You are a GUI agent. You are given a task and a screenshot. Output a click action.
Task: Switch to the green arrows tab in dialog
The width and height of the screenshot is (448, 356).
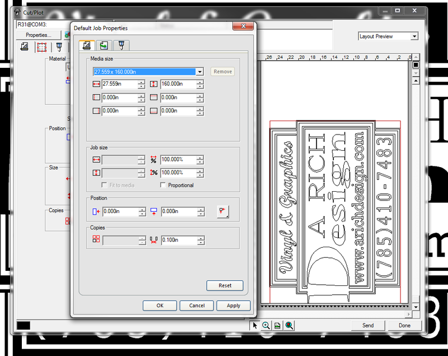click(x=104, y=45)
